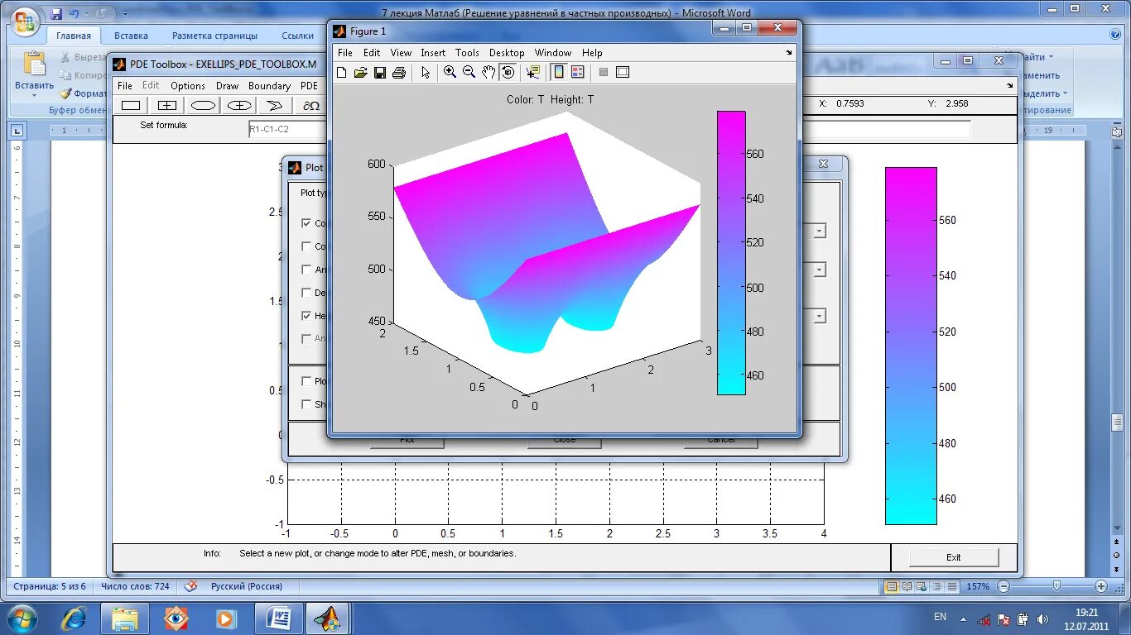Select the Draw Rectangle tool in PDE Toolbox
This screenshot has height=635, width=1131.
[130, 105]
